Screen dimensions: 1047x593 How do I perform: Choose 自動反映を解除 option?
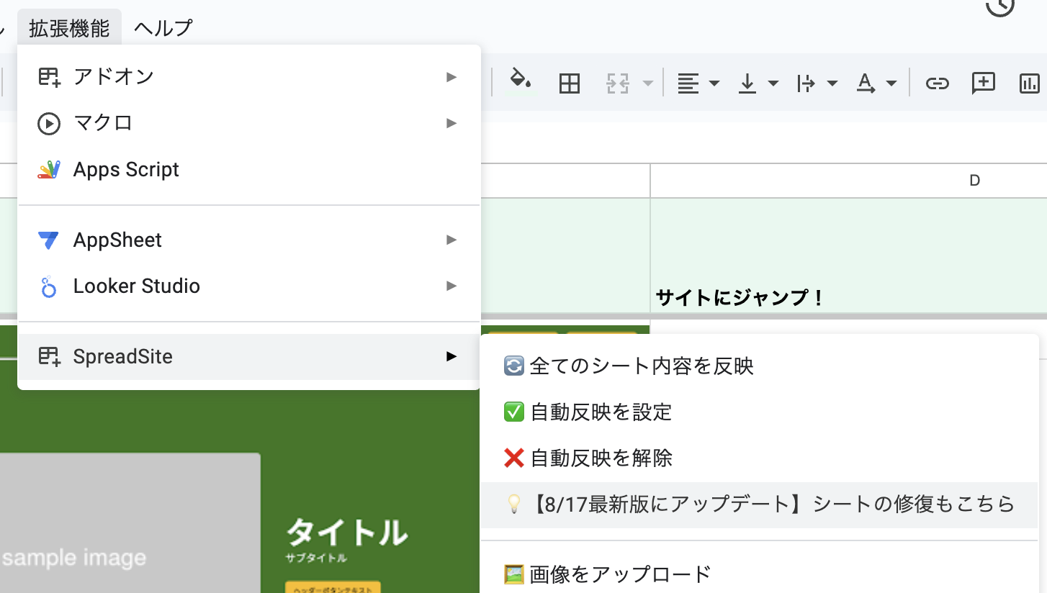tap(759, 458)
